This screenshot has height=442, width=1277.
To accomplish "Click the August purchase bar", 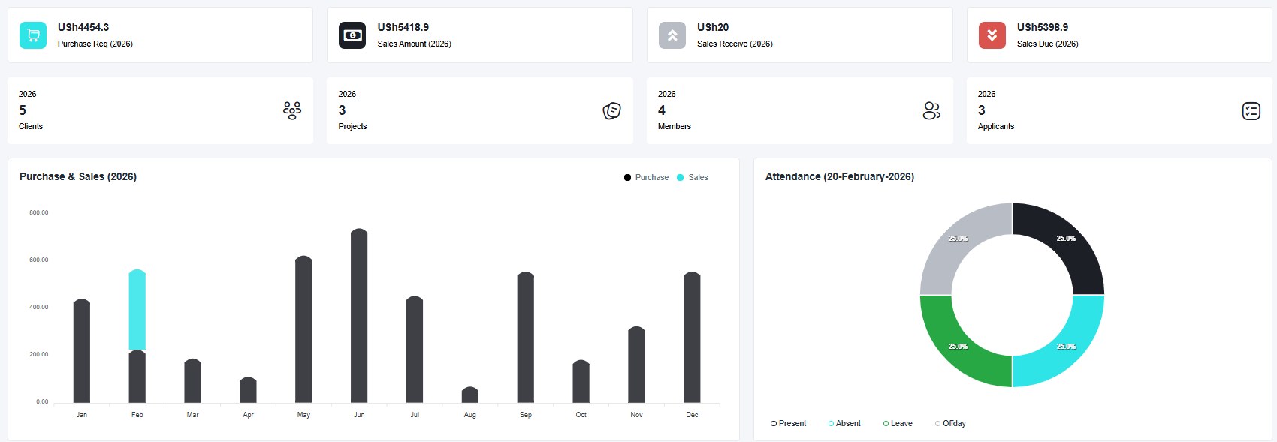I will tap(470, 395).
